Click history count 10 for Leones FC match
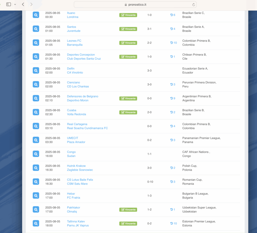 [174, 43]
